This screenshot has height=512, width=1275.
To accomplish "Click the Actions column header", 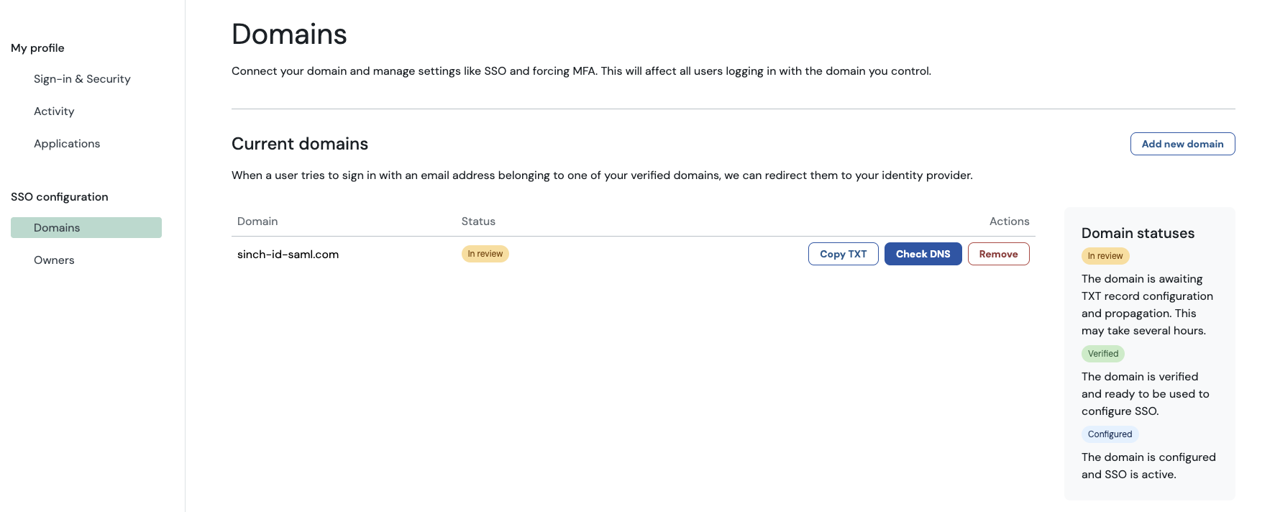I will tap(1009, 221).
